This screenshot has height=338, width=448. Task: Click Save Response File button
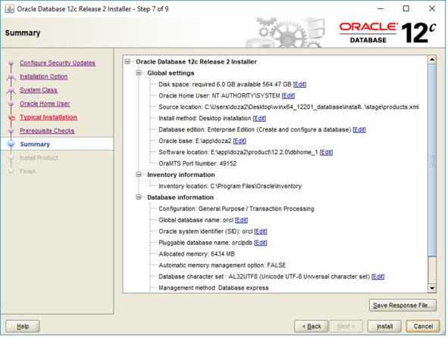click(403, 305)
